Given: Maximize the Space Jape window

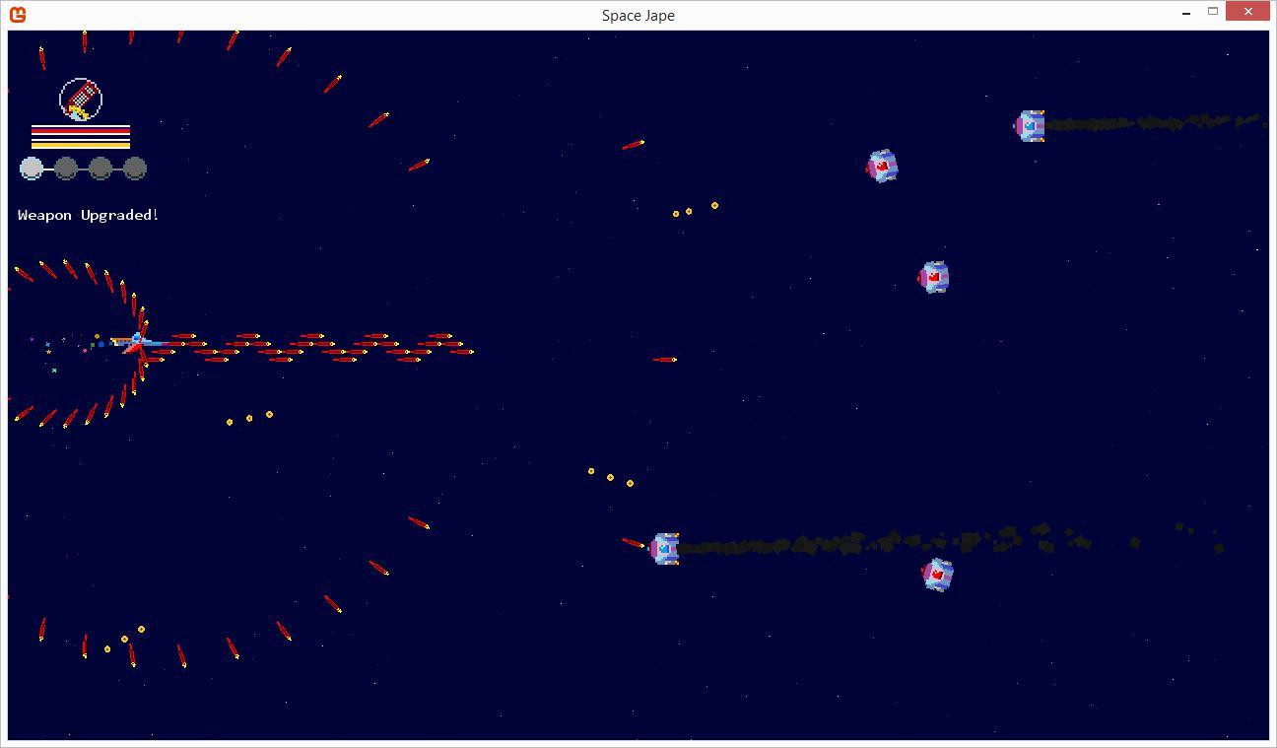Looking at the screenshot, I should (x=1213, y=12).
